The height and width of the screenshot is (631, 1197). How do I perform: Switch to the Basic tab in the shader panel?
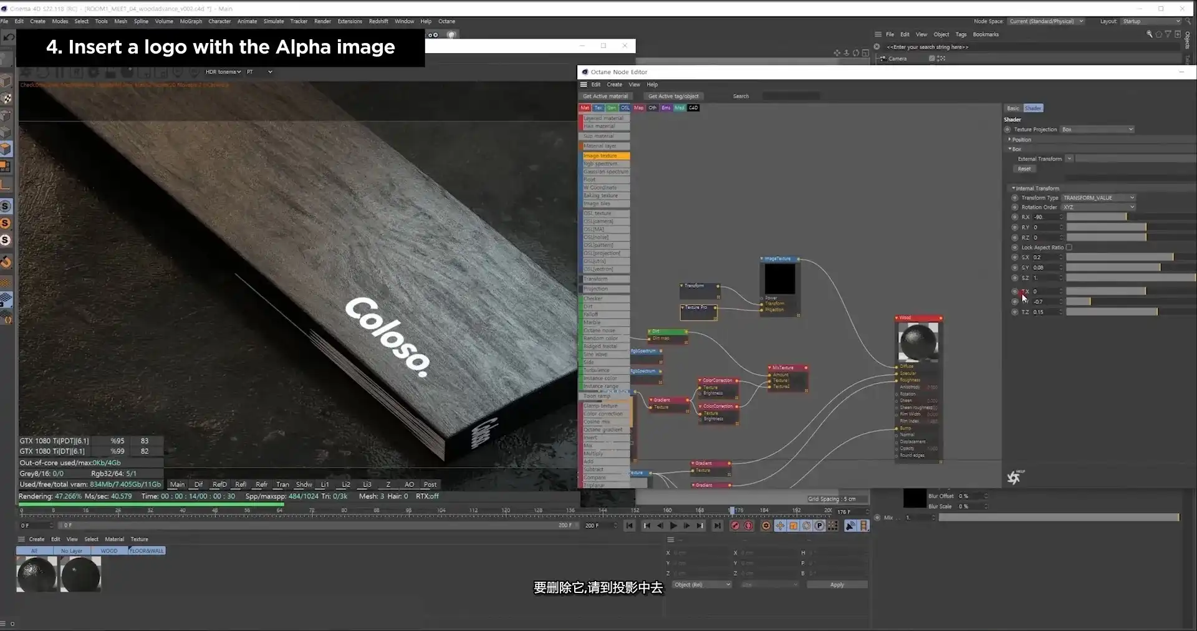pos(1013,107)
